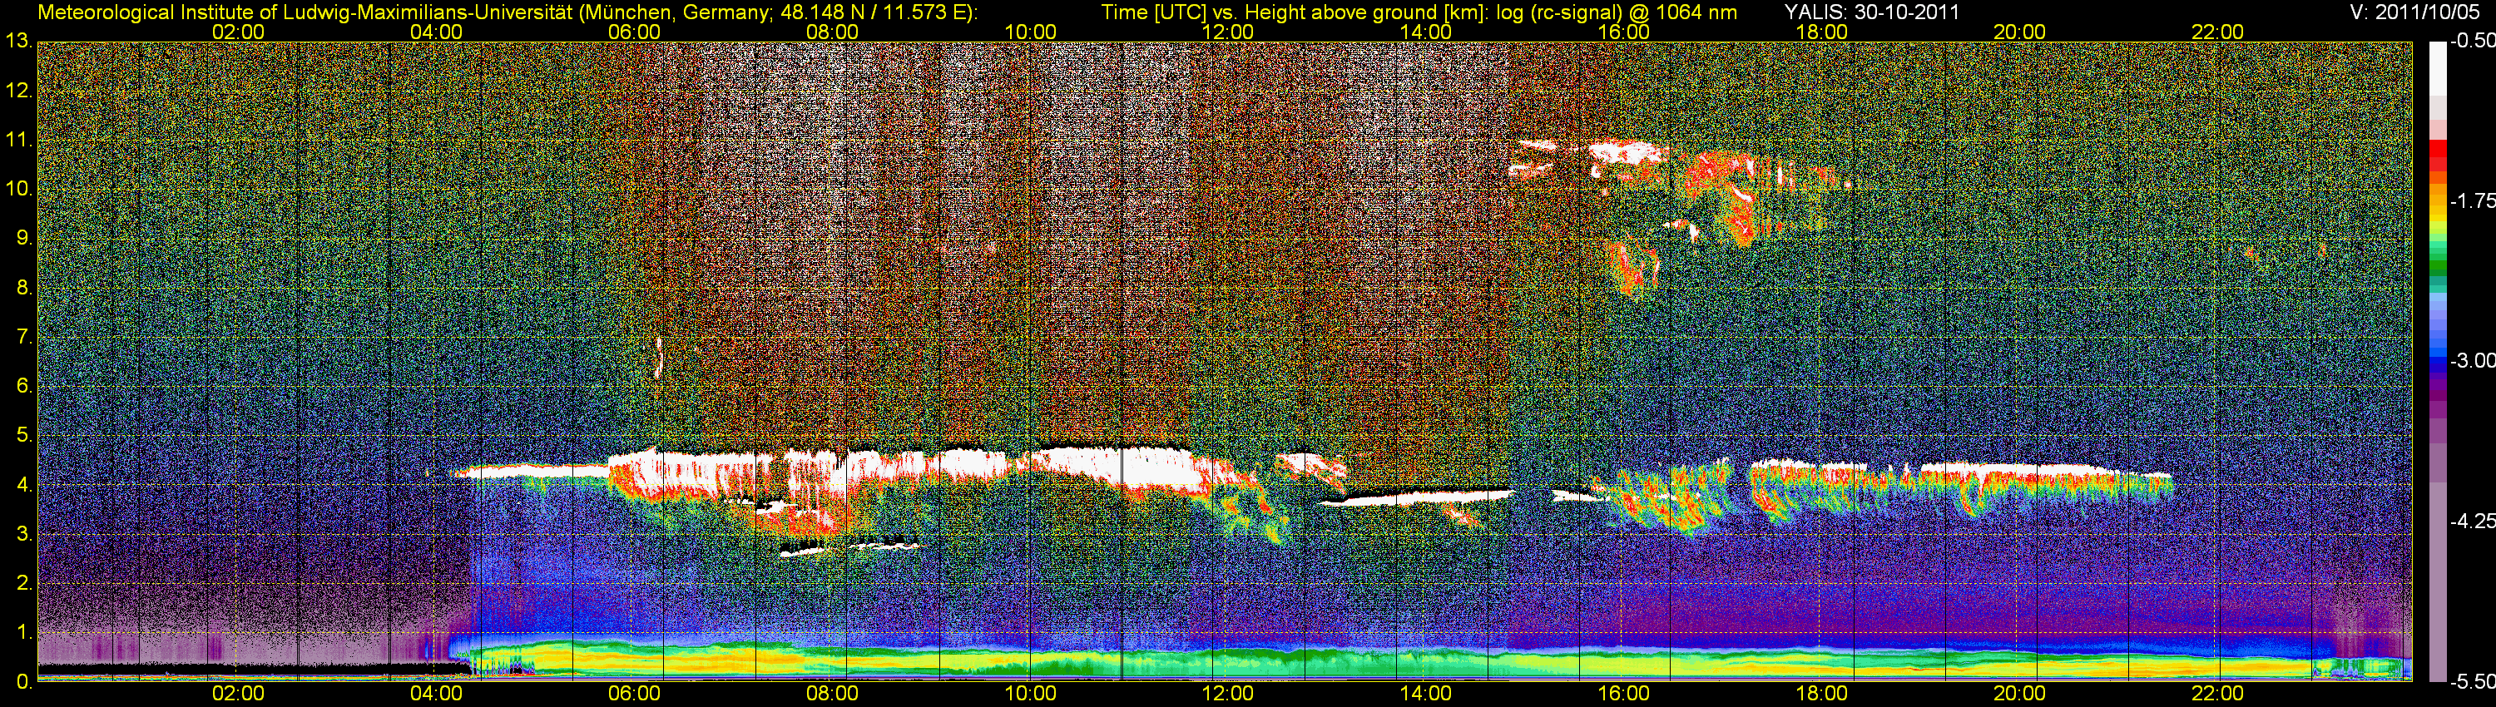Select the 10:00 label on the top time axis
The width and height of the screenshot is (2496, 707).
click(1030, 32)
